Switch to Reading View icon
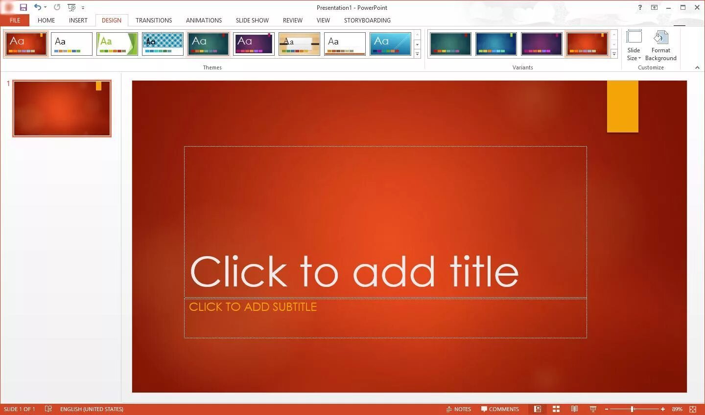This screenshot has width=705, height=415. coord(575,409)
